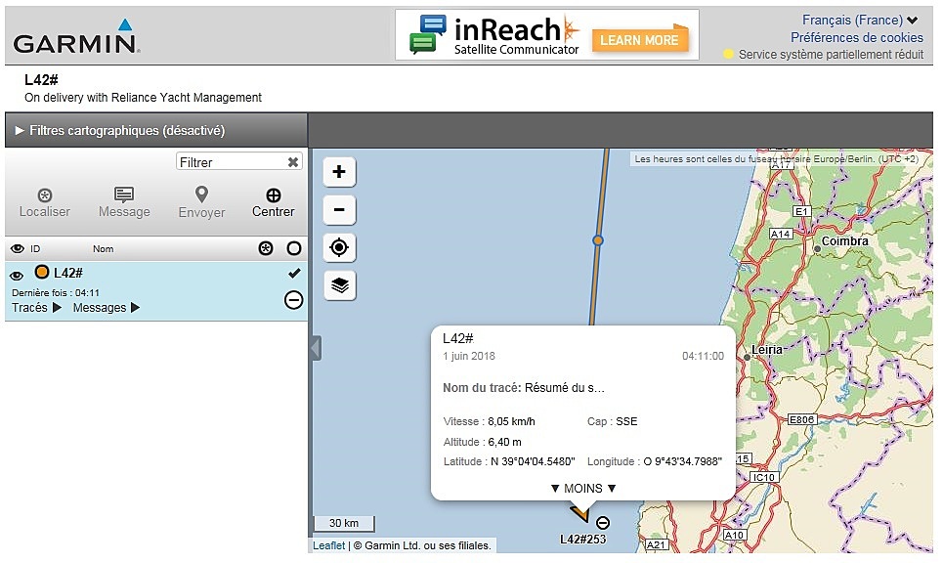Viewport: 943px width, 563px height.
Task: Click the A14 road label
Action: pyautogui.click(x=781, y=234)
